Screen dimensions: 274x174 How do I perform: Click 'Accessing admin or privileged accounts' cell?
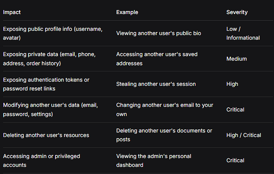(41, 160)
